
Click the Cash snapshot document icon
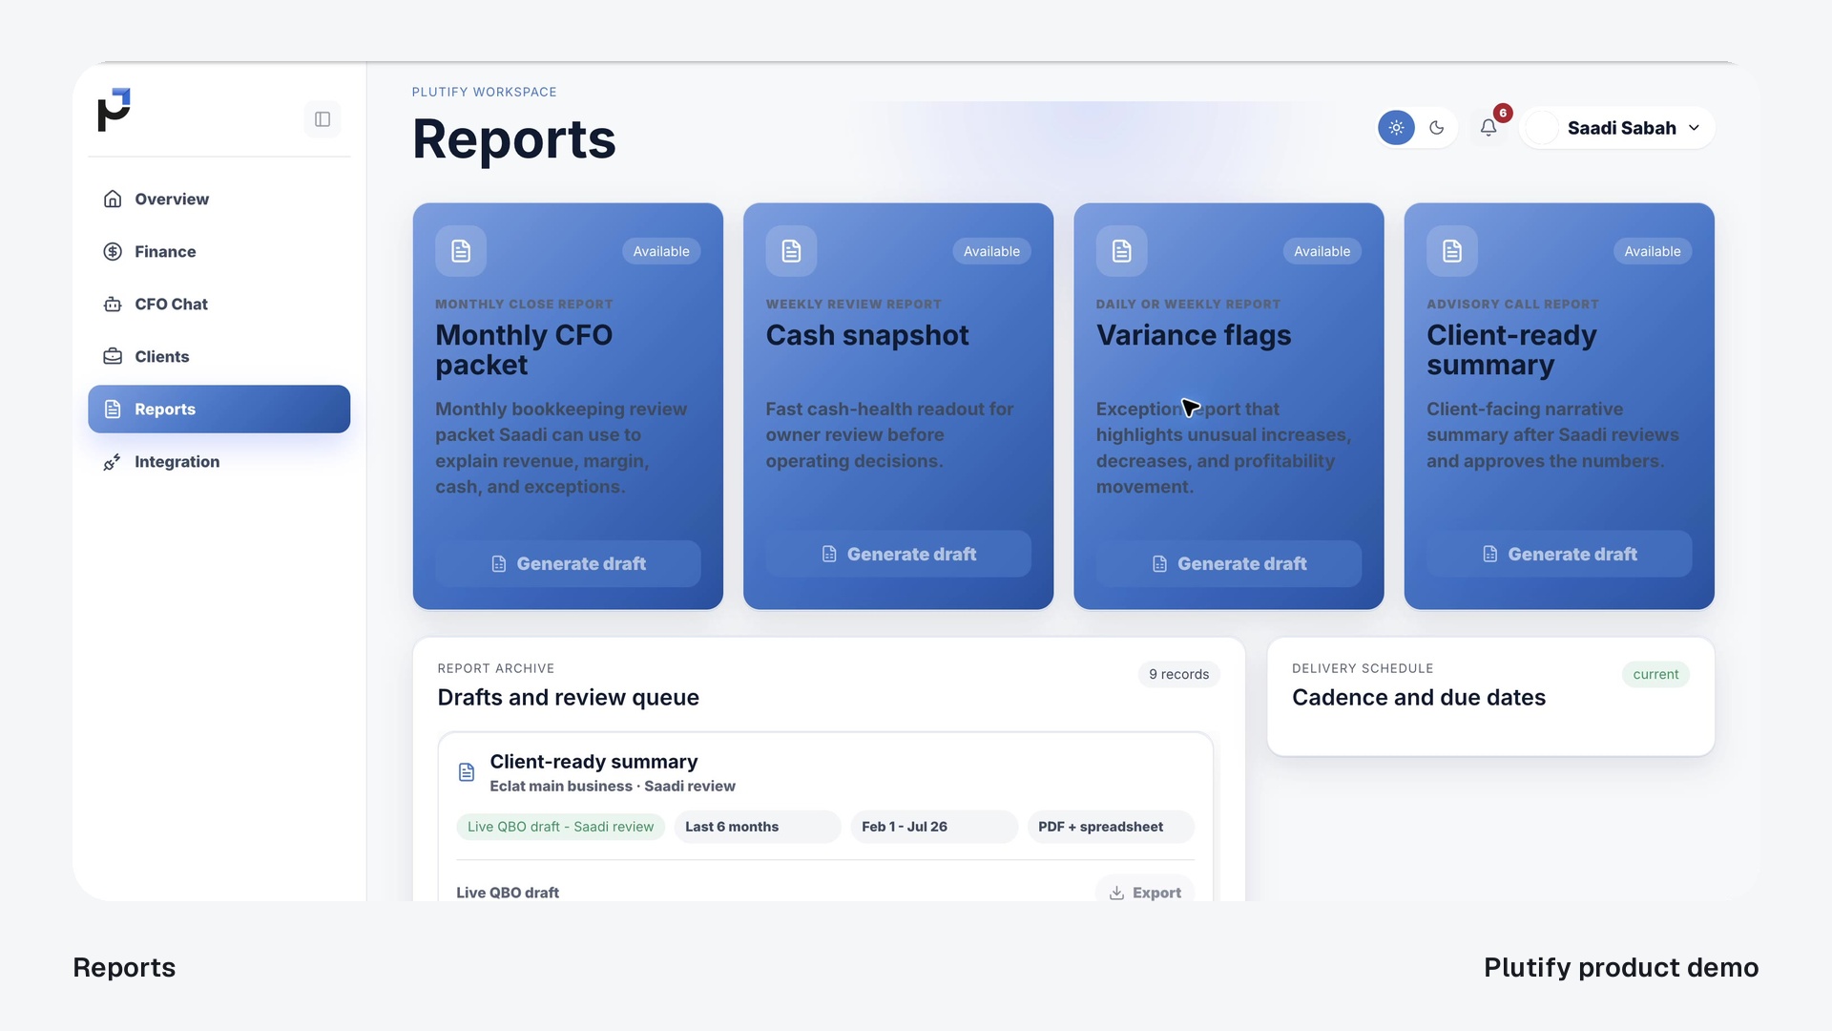[791, 251]
